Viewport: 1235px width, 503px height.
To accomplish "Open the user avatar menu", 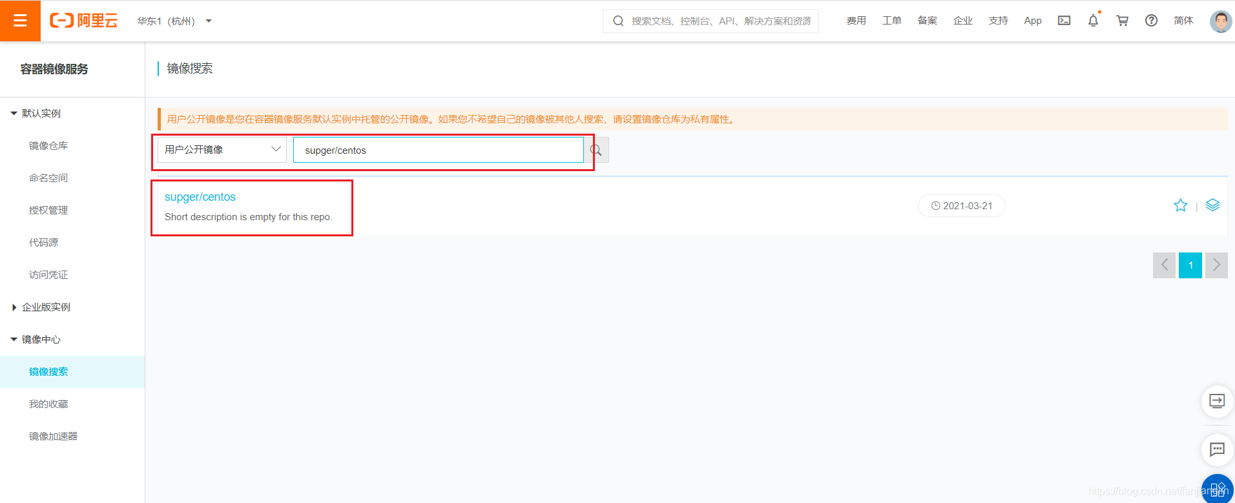I will (x=1221, y=21).
